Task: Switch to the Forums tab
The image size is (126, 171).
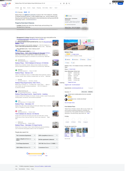Action: tap(29, 8)
